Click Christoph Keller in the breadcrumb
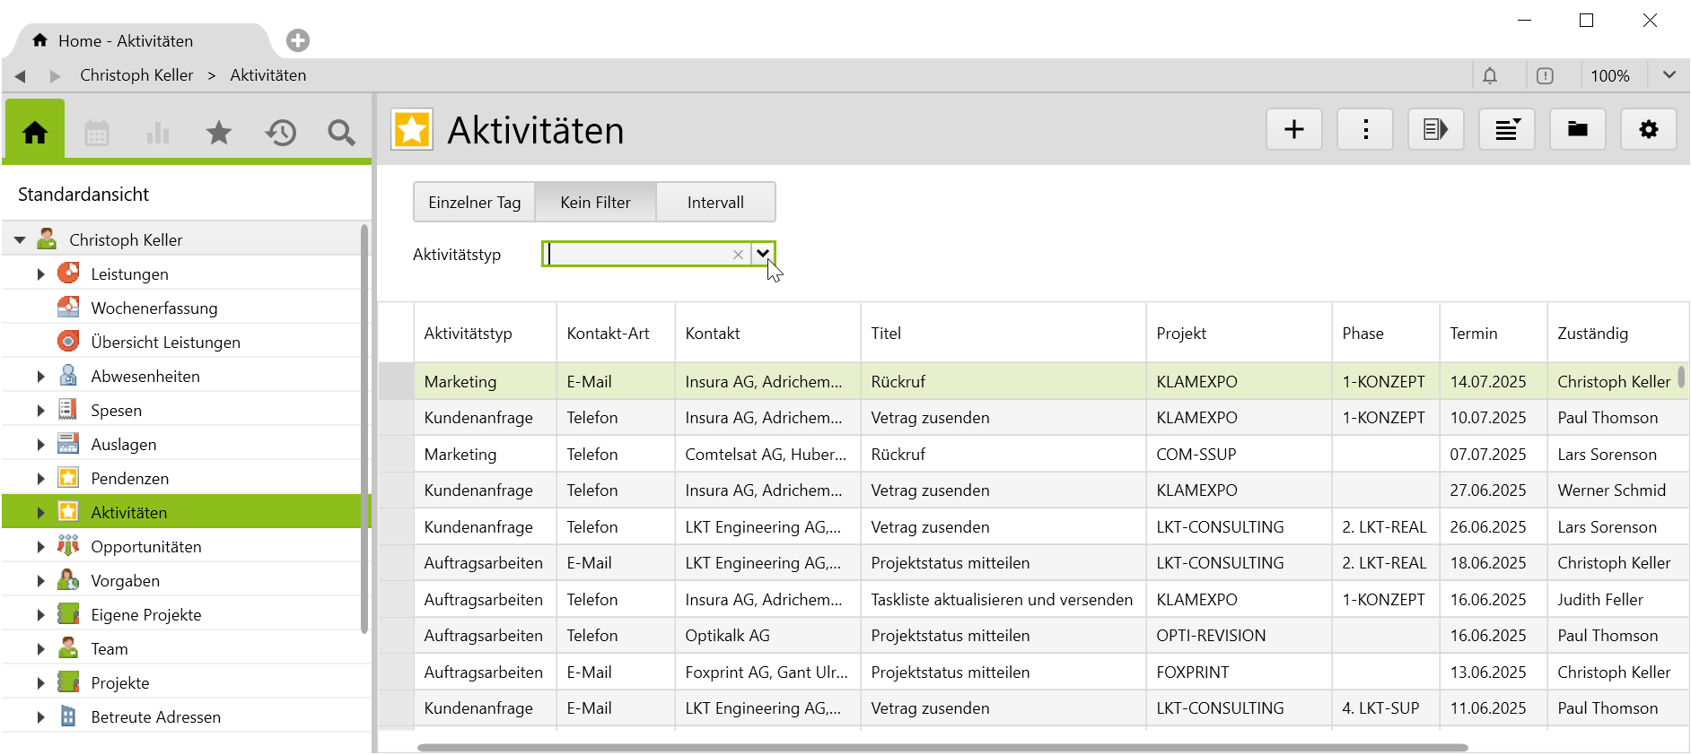The width and height of the screenshot is (1691, 755). point(136,75)
